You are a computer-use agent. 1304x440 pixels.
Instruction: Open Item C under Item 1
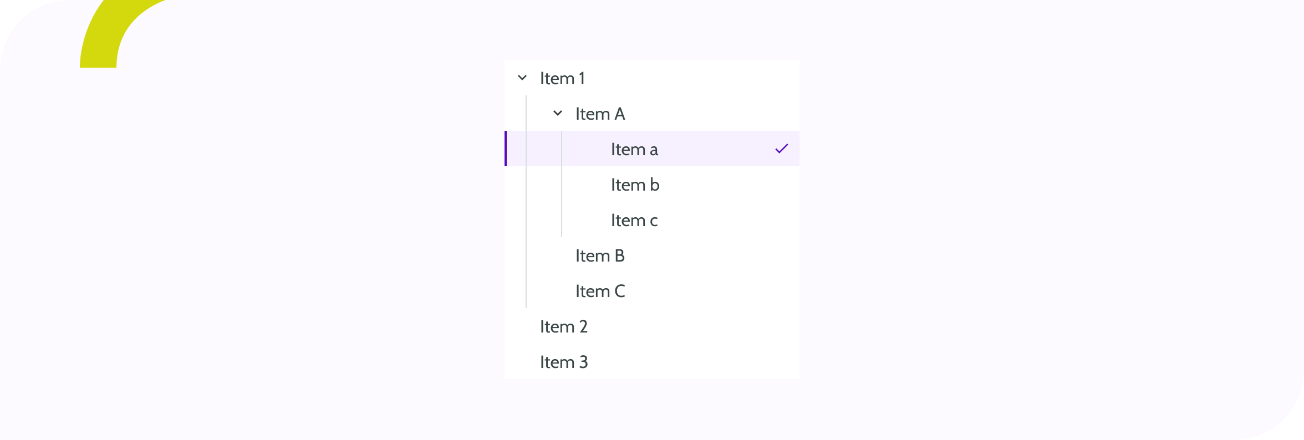click(x=600, y=291)
